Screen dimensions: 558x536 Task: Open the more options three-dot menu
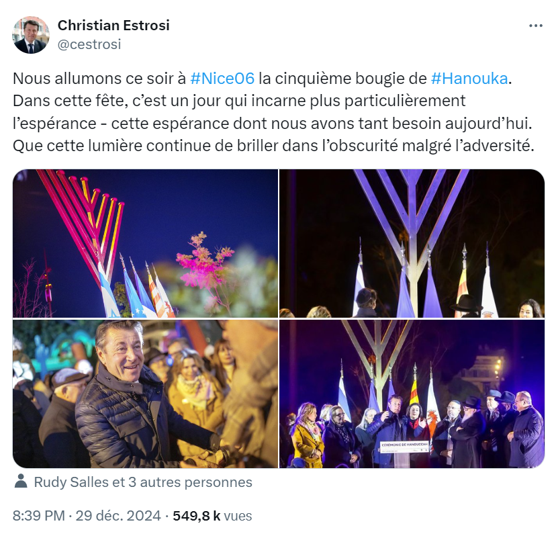[x=536, y=26]
